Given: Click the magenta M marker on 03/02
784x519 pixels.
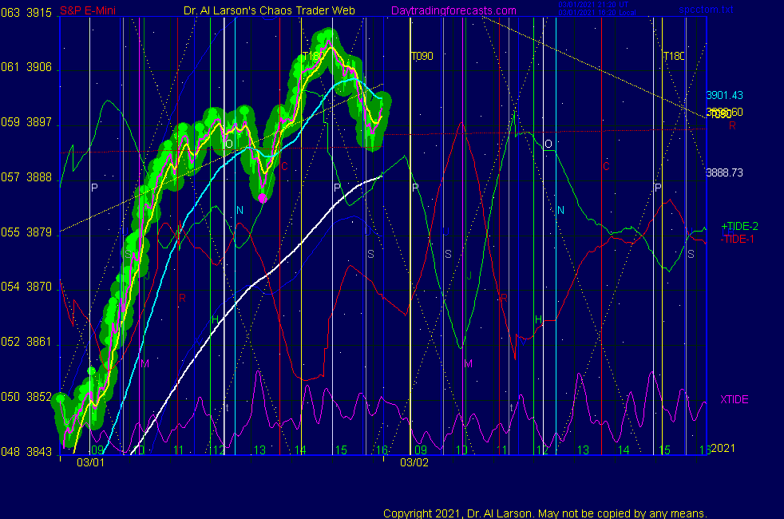Looking at the screenshot, I should [x=468, y=363].
